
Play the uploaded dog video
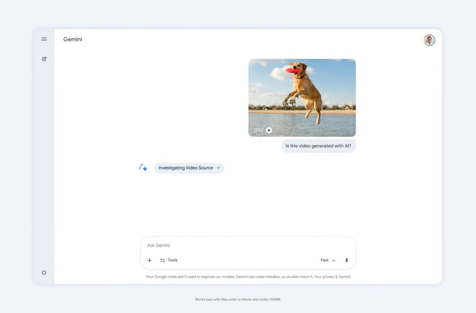coord(269,130)
